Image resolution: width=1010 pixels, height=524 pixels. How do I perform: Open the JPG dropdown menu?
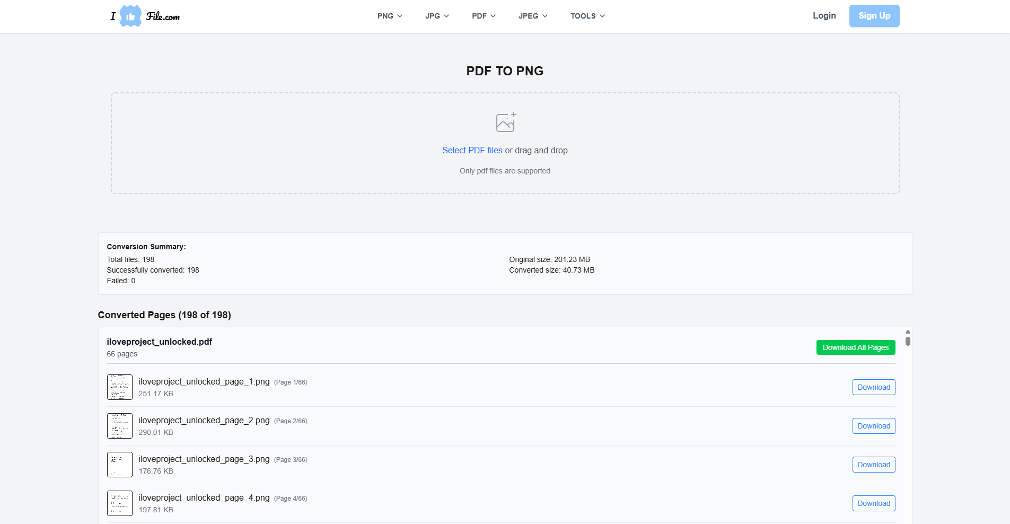click(x=436, y=16)
